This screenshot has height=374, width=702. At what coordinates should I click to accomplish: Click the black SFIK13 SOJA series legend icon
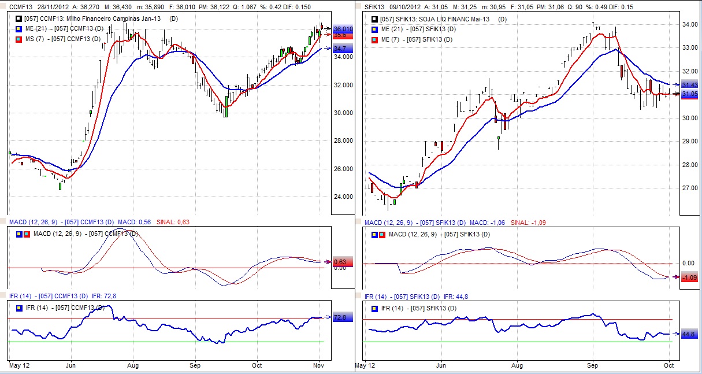click(375, 19)
